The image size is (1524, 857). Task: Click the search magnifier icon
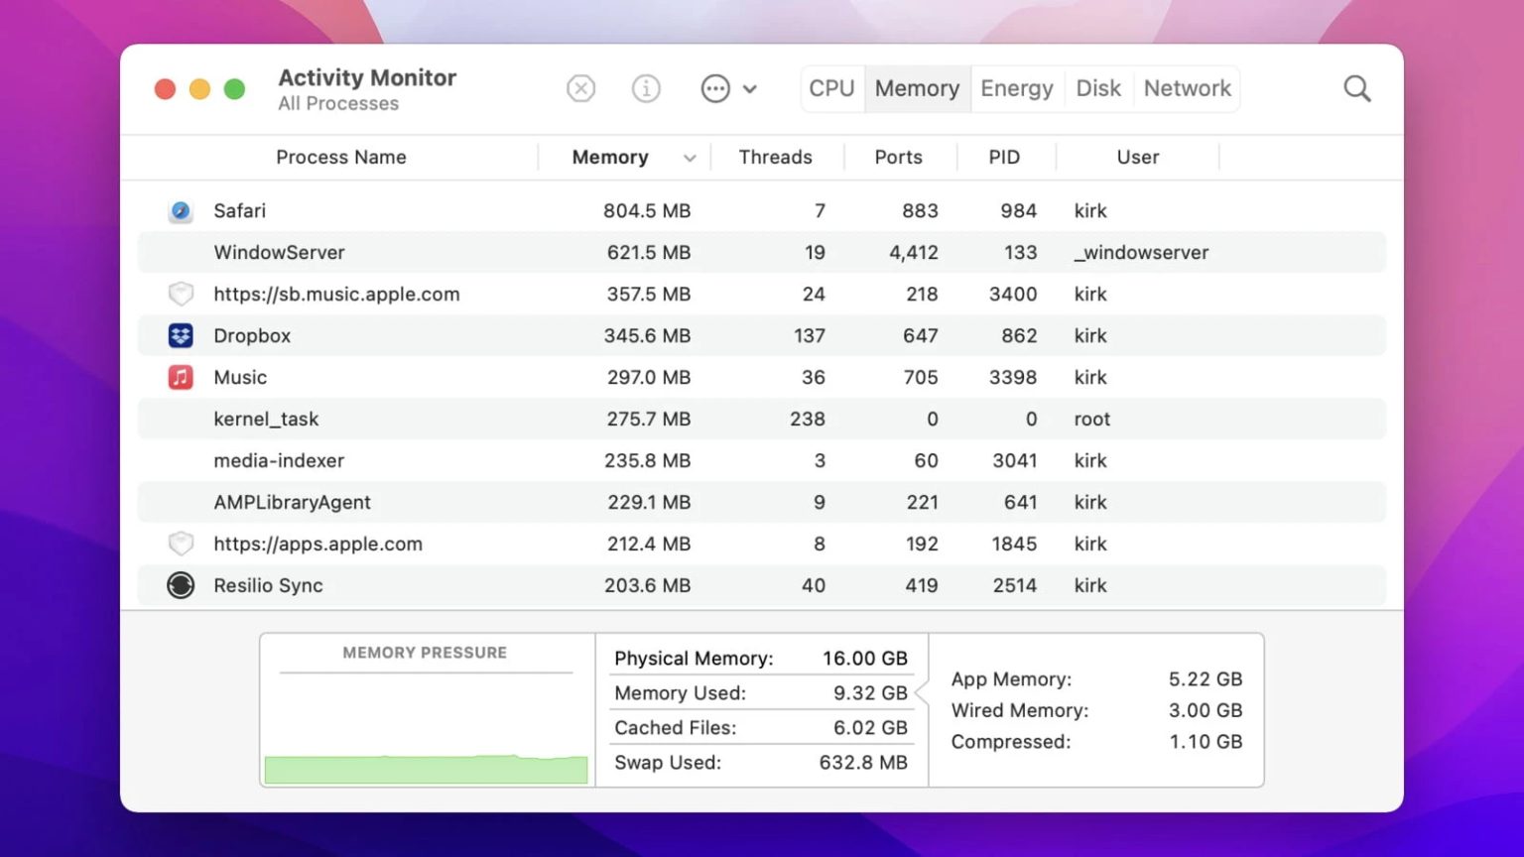[1356, 88]
